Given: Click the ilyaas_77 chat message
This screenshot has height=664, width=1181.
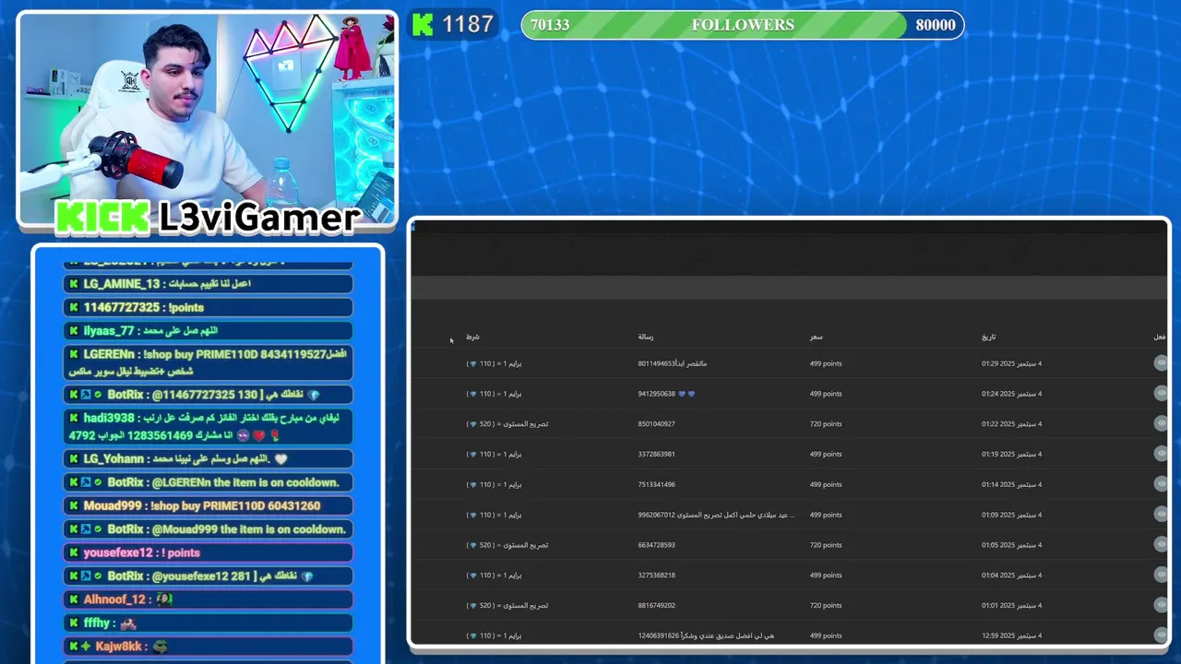Looking at the screenshot, I should (x=208, y=330).
